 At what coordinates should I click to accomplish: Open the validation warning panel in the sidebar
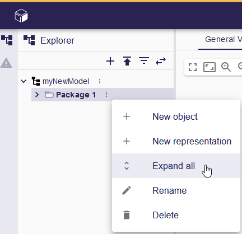tap(6, 63)
